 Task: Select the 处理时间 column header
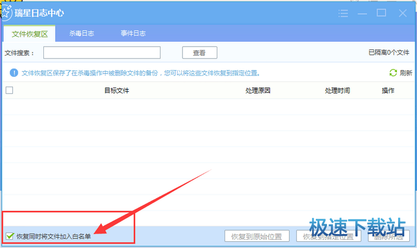337,91
